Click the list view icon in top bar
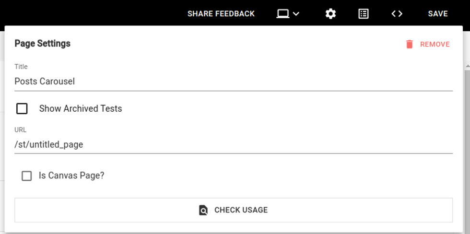 click(x=364, y=14)
